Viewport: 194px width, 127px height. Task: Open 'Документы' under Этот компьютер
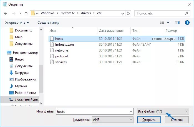(21, 66)
